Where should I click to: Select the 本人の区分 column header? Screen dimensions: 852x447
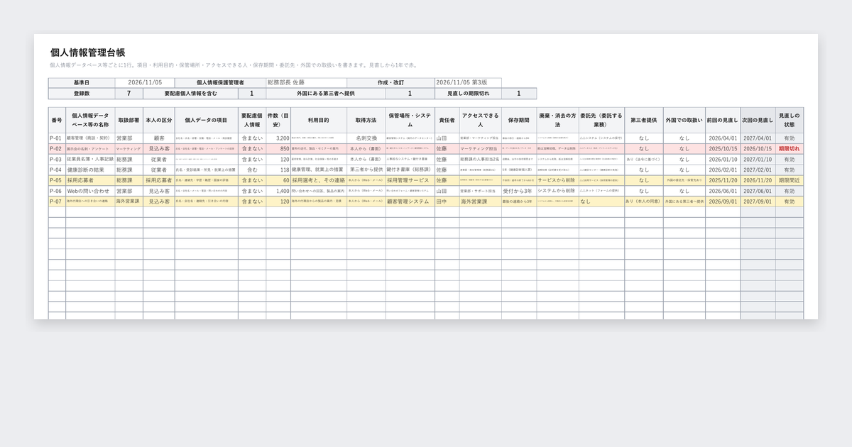(158, 120)
